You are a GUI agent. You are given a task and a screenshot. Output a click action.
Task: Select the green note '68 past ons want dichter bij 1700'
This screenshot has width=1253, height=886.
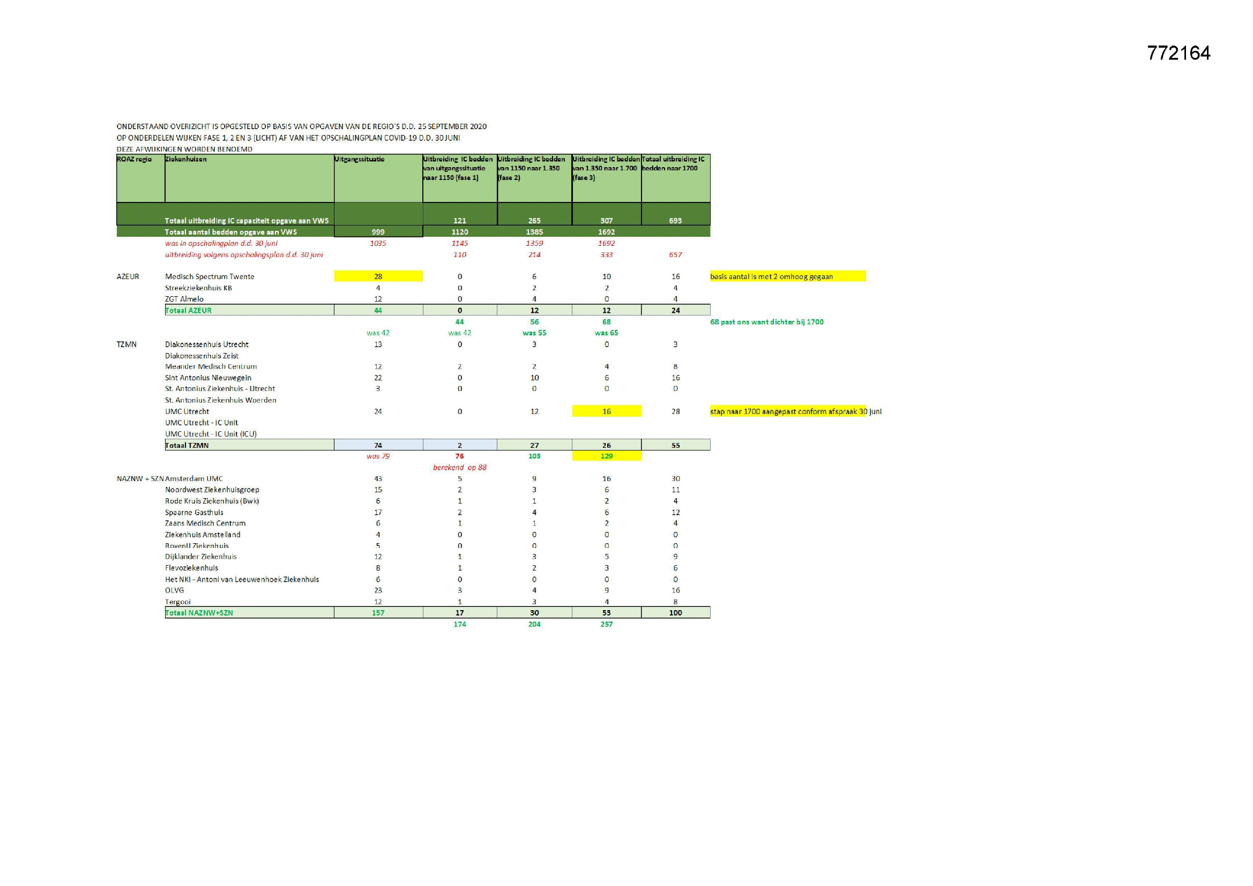[766, 322]
